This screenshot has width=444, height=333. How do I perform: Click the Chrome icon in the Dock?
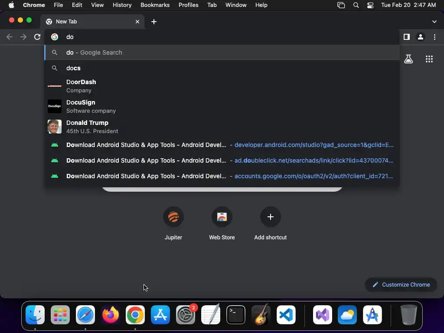pyautogui.click(x=135, y=315)
